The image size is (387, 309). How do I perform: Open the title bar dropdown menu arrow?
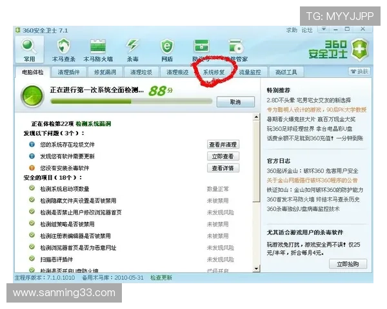[x=324, y=30]
